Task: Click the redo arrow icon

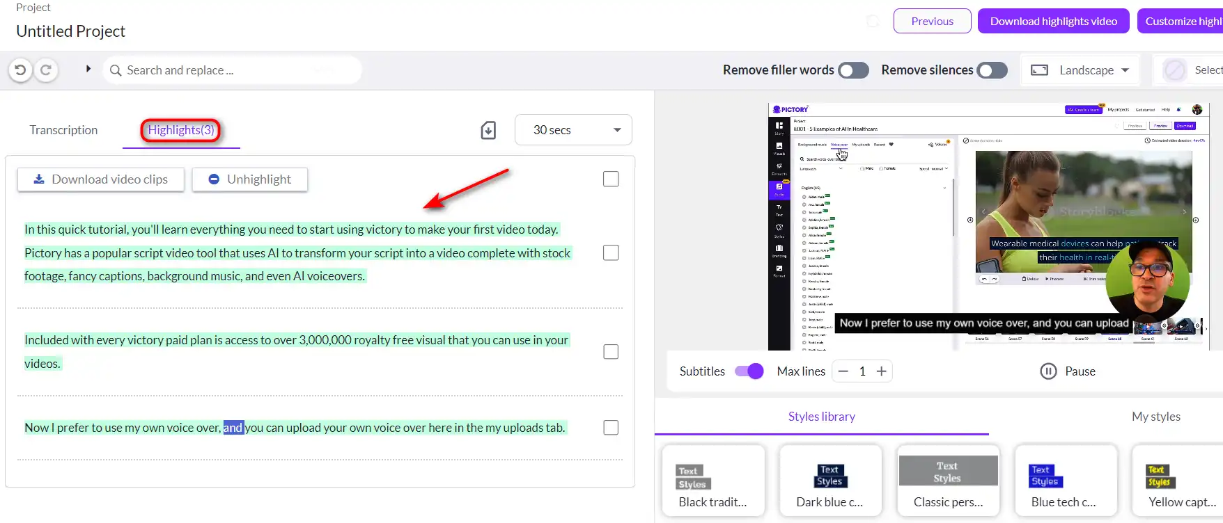Action: (x=46, y=70)
